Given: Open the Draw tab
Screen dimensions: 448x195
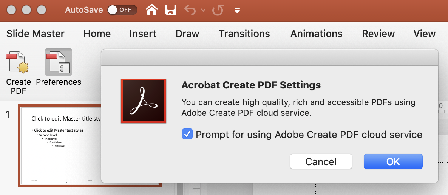Looking at the screenshot, I should click(x=187, y=34).
